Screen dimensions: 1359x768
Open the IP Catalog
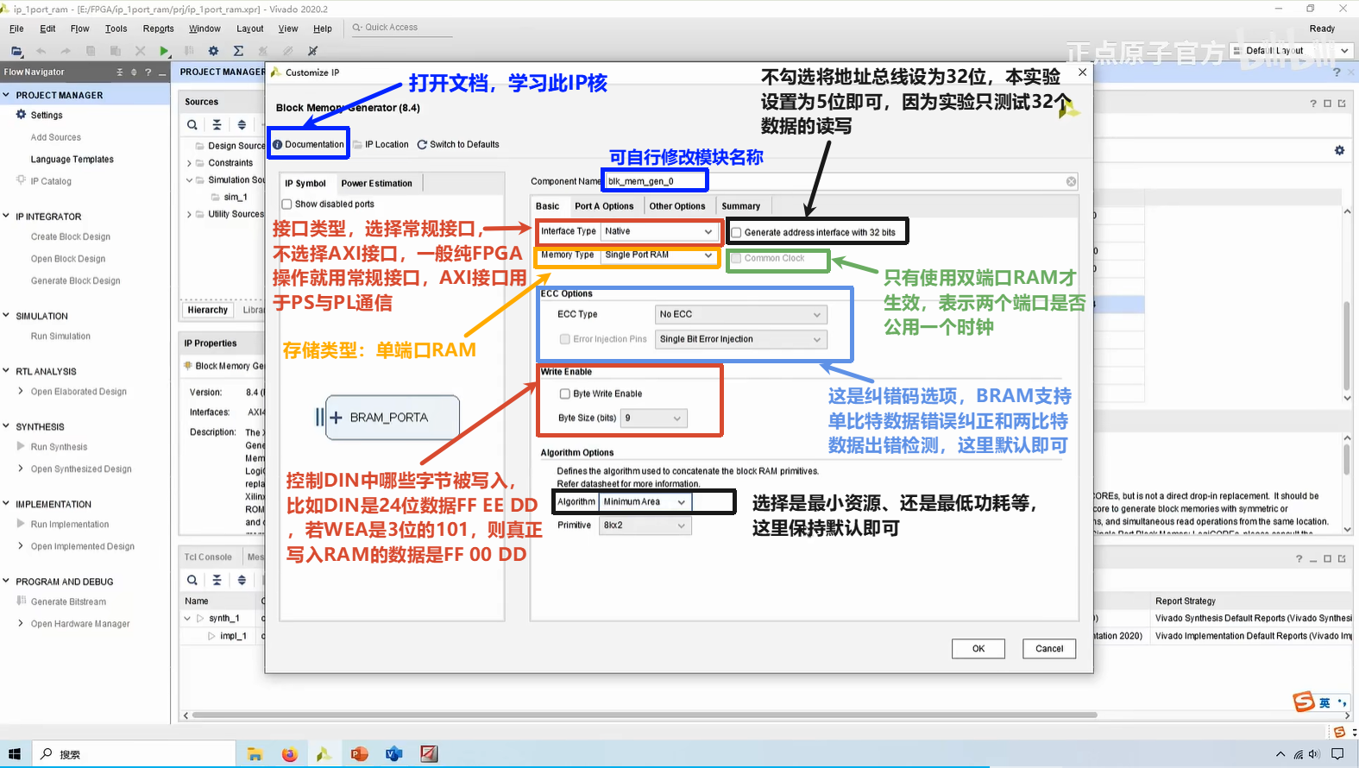(x=51, y=181)
